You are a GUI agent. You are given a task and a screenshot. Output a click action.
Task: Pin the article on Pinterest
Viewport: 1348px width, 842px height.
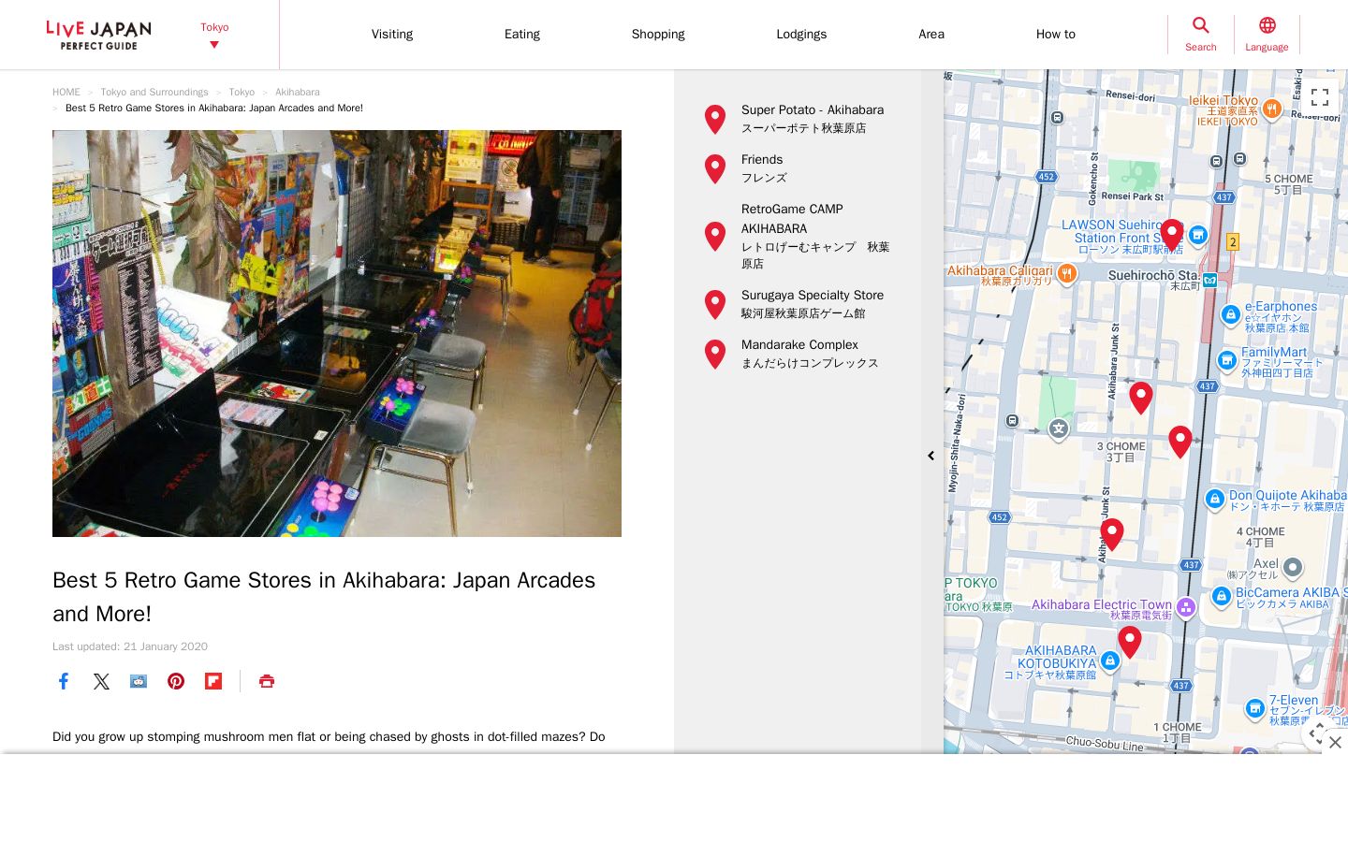click(176, 681)
